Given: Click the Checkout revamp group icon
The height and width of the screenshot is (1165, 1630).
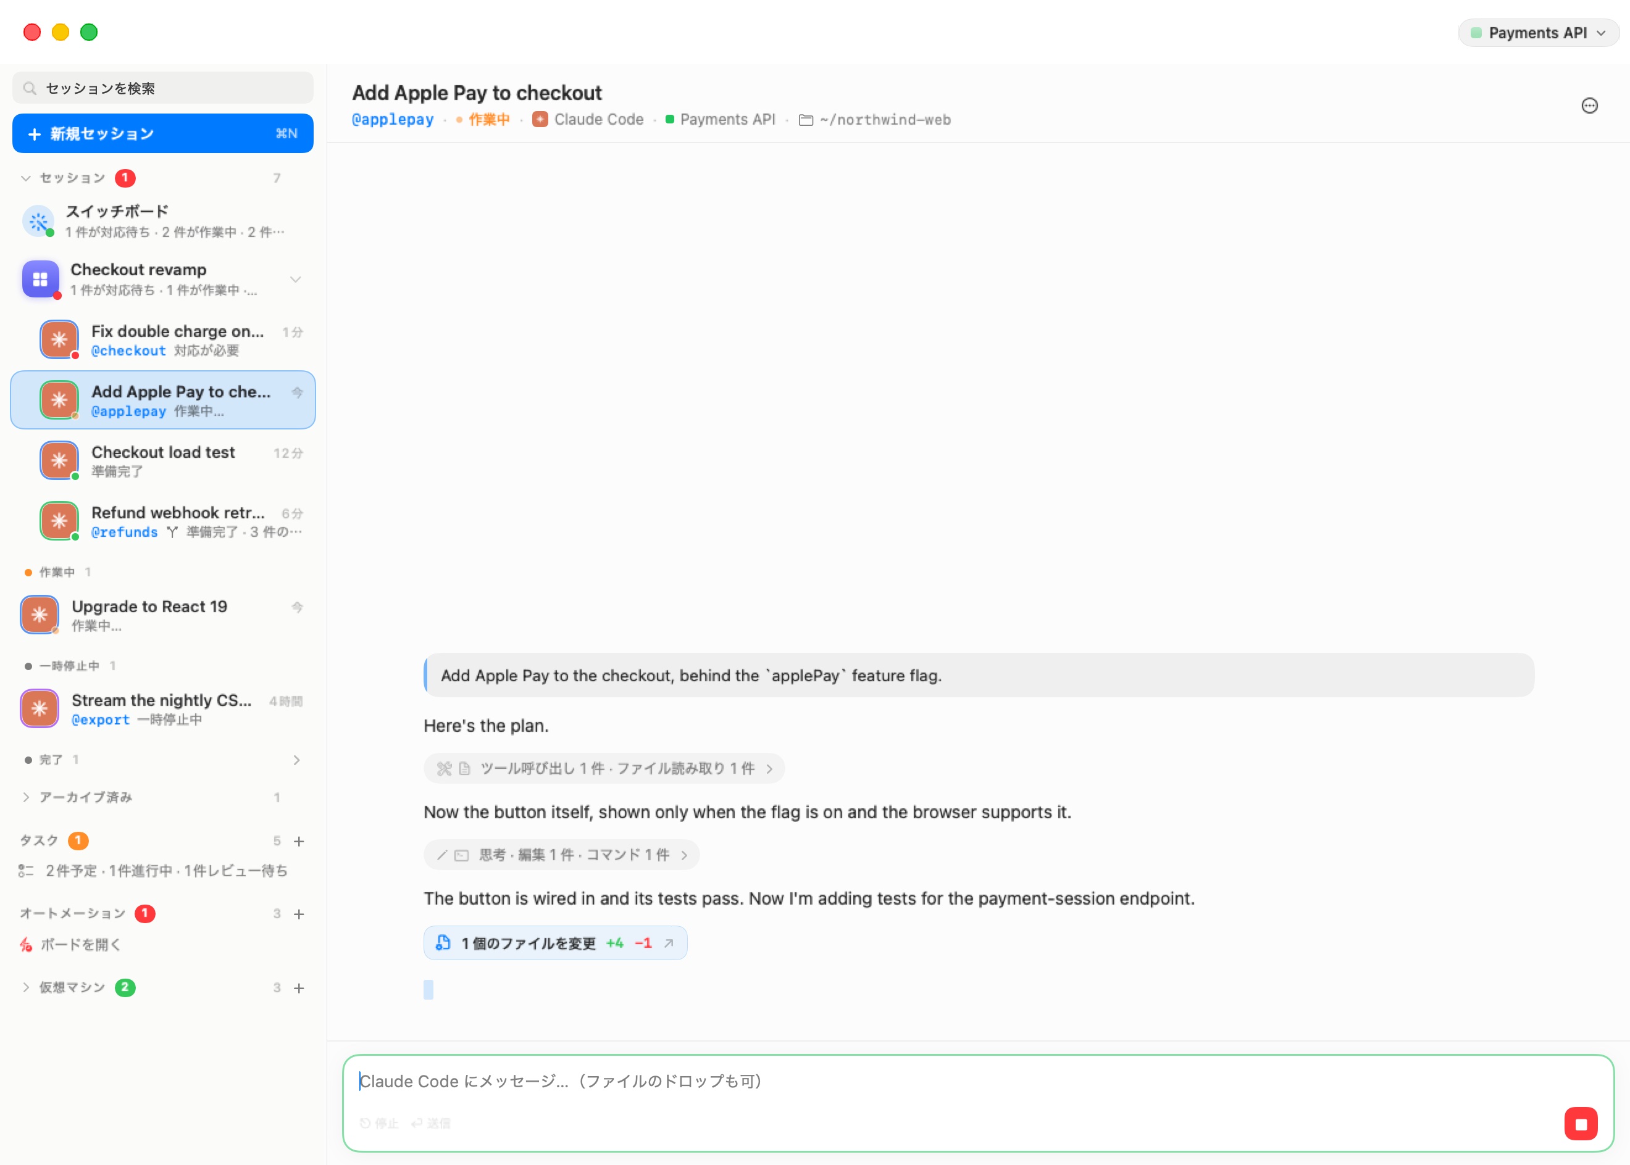Looking at the screenshot, I should [40, 279].
